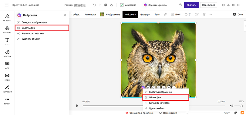
Task: Choose Улучшить качество in the popup menu
Action: pos(166,103)
